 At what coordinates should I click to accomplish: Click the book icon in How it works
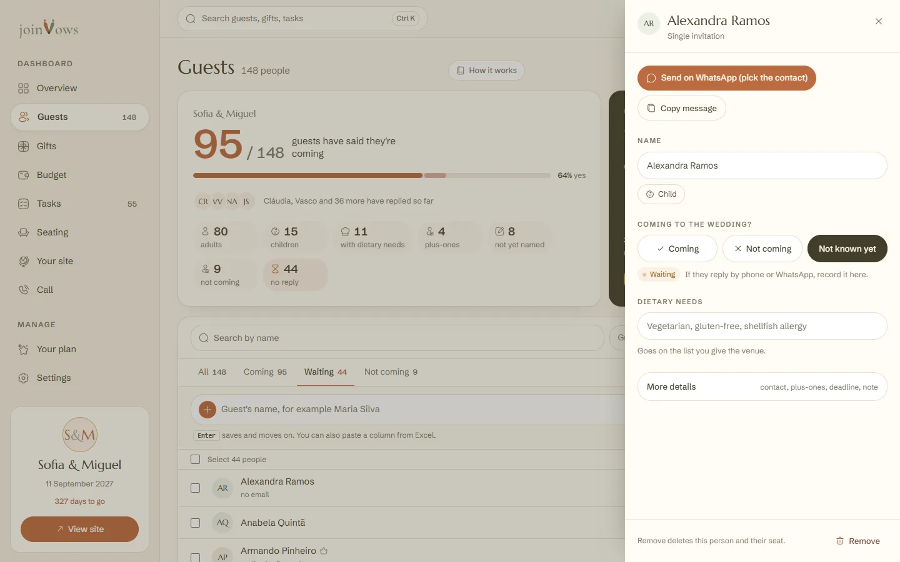tap(461, 71)
